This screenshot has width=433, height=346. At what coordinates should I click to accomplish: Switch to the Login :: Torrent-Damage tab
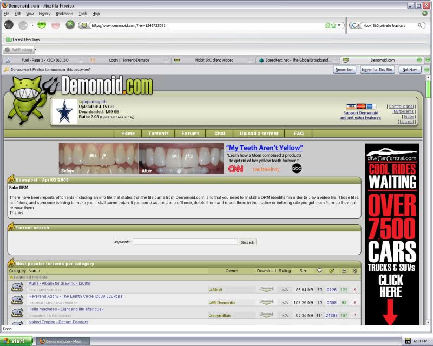pyautogui.click(x=129, y=60)
